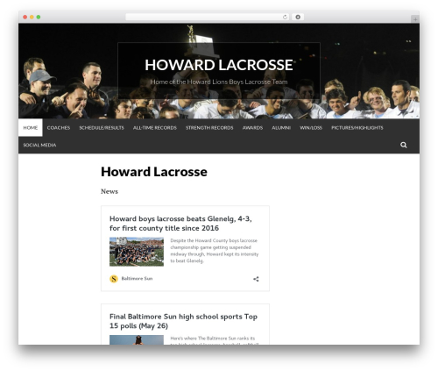438x371 pixels.
Task: Click the Baltimore Sun logo icon
Action: point(114,279)
